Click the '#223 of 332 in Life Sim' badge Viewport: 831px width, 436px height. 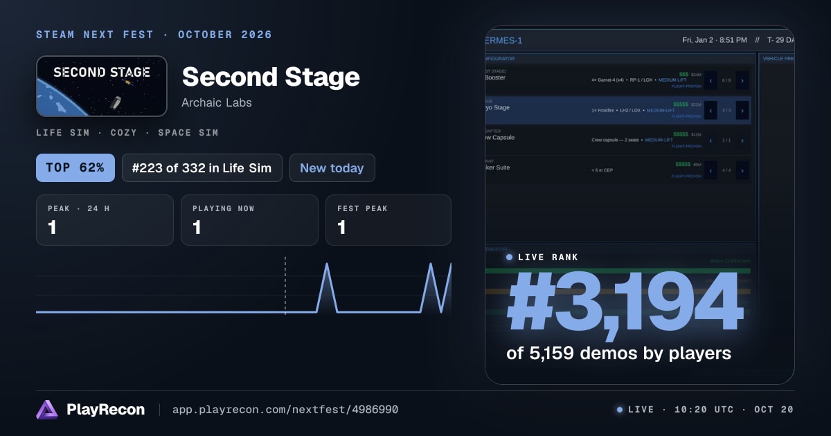pyautogui.click(x=202, y=167)
